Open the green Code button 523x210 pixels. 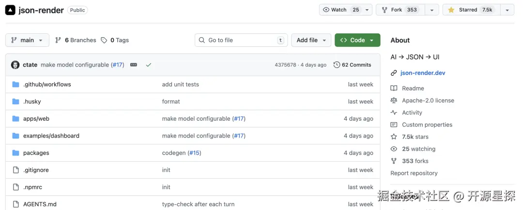pyautogui.click(x=357, y=40)
